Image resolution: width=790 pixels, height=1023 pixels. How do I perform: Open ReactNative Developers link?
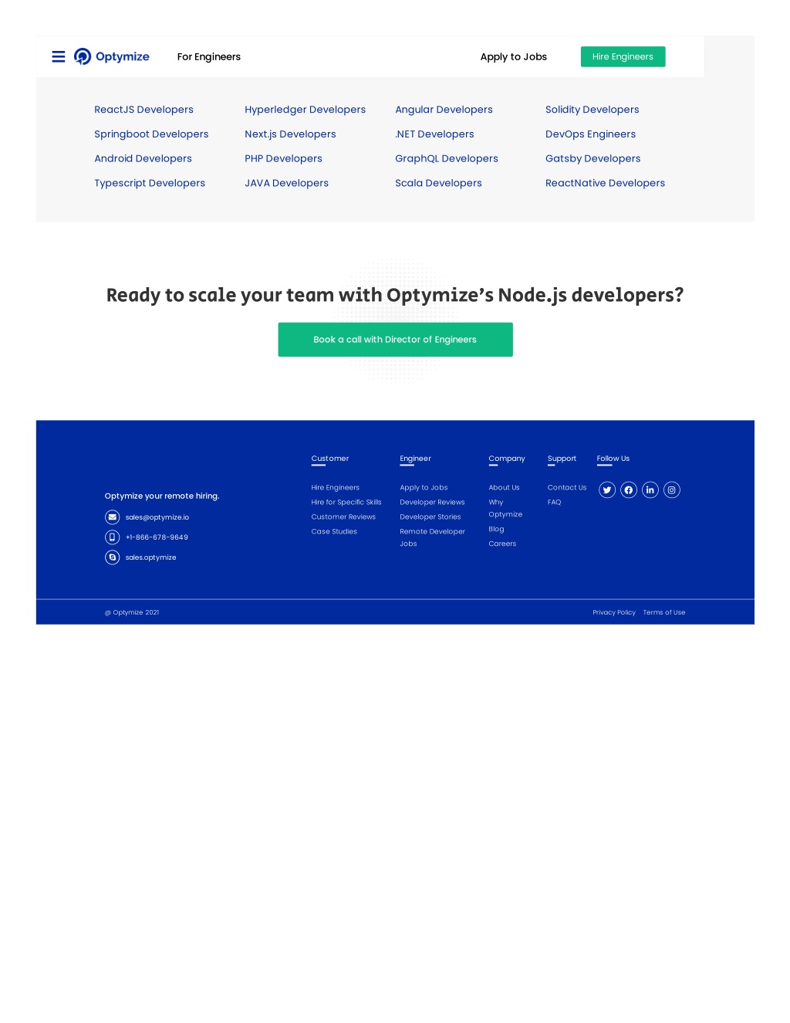(606, 184)
